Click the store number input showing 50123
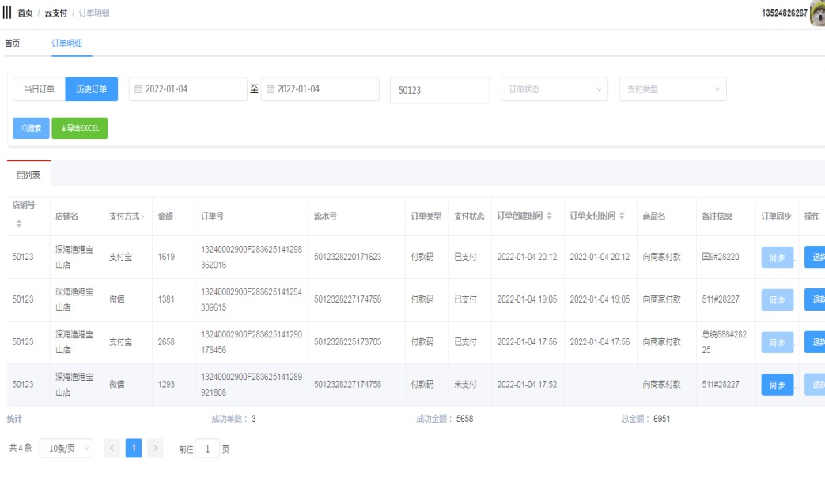 (x=439, y=90)
